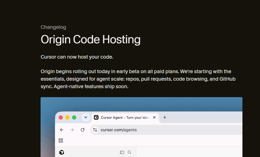Switch to the Cursor Agent browser tab
This screenshot has width=260, height=157.
click(x=125, y=117)
